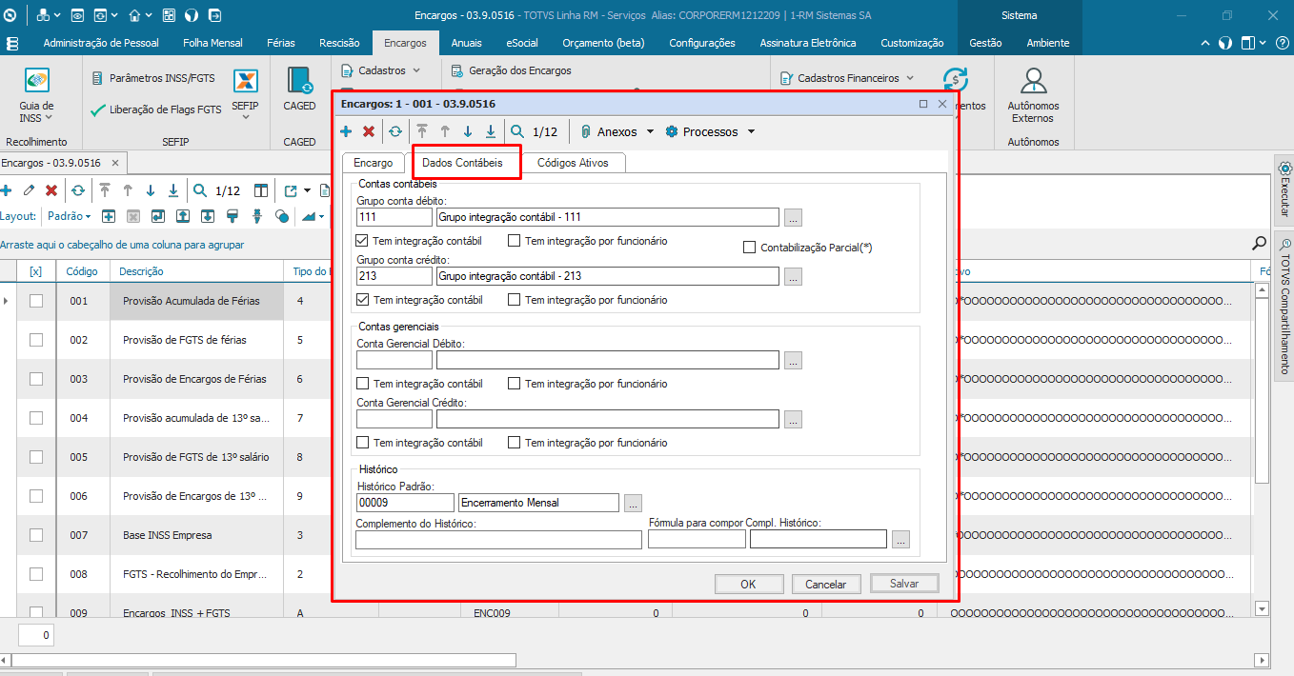
Task: Jump to last record in the Encargos dialog
Action: pyautogui.click(x=491, y=131)
